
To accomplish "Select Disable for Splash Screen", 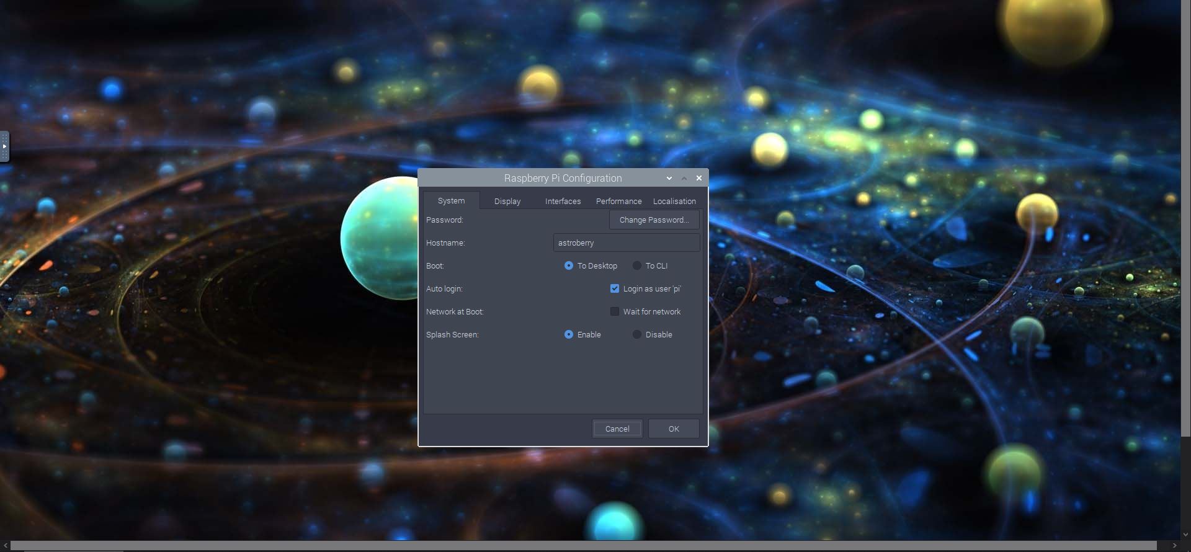I will coord(652,334).
